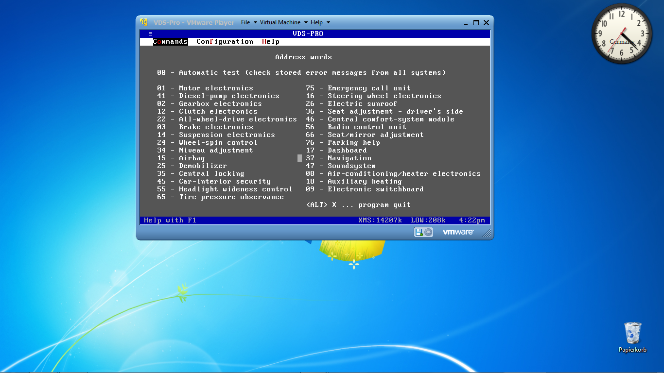Click the 'Help with F1' status hint
Screen dimensions: 664x373
tap(170, 220)
